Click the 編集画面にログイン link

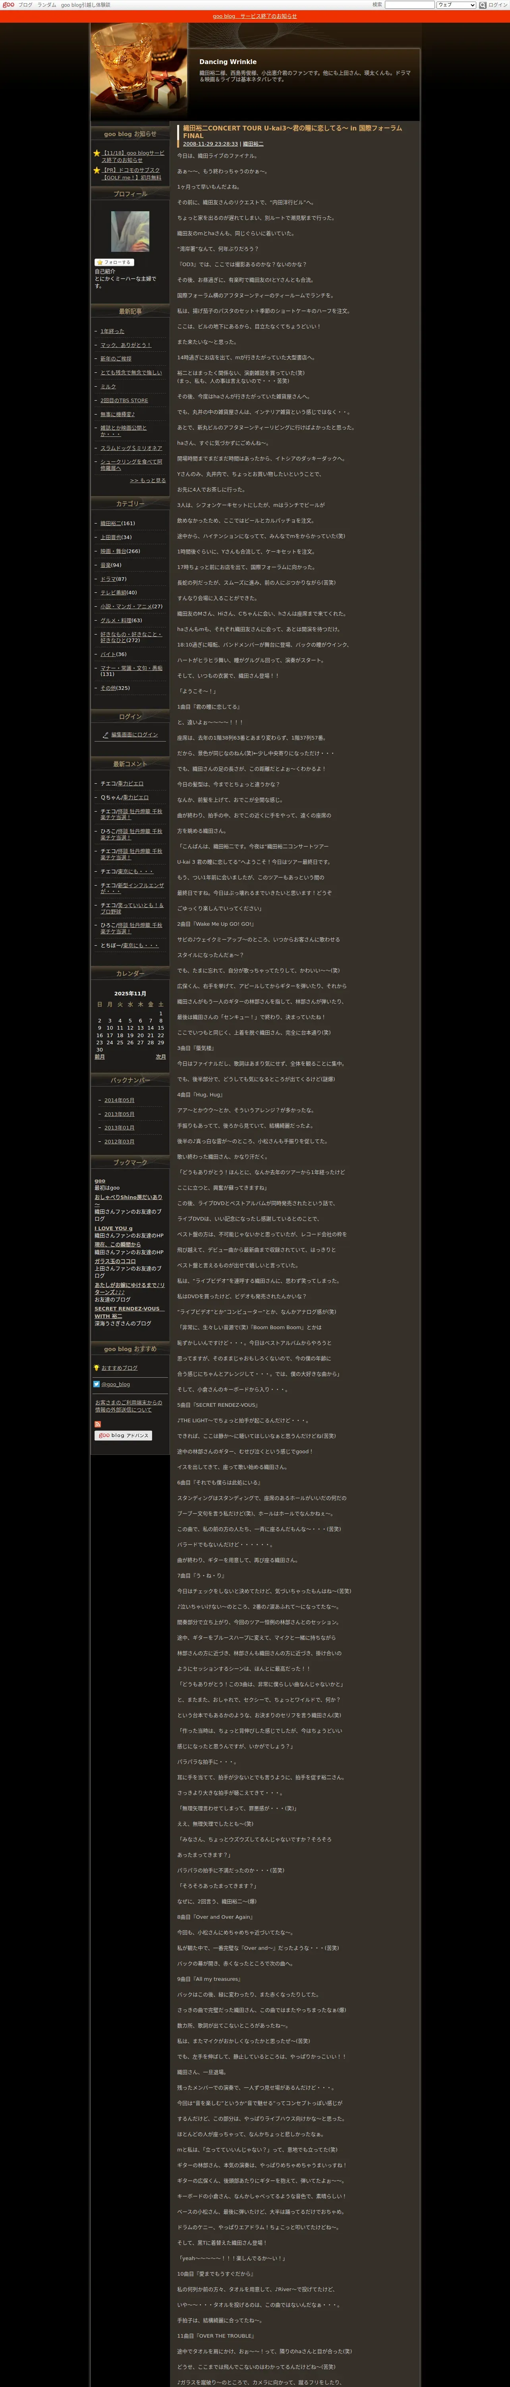tap(134, 735)
